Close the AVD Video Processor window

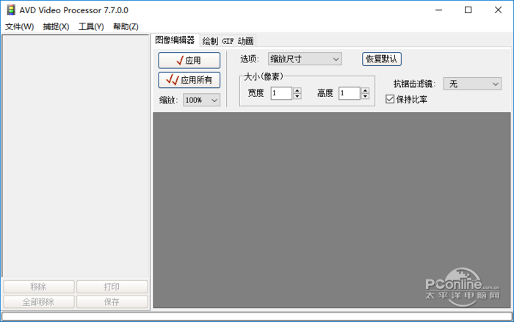[x=498, y=10]
